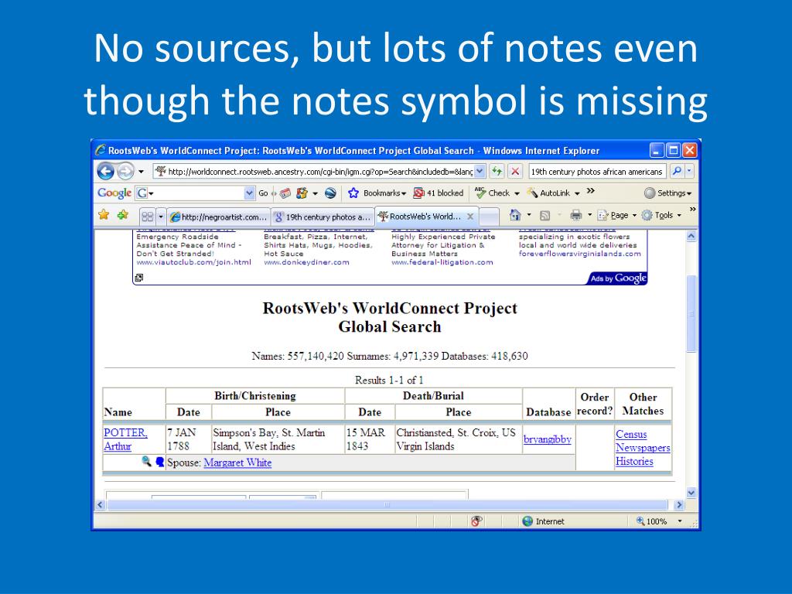Viewport: 792px width, 594px height.
Task: Click the AutoLink wand button
Action: point(548,193)
